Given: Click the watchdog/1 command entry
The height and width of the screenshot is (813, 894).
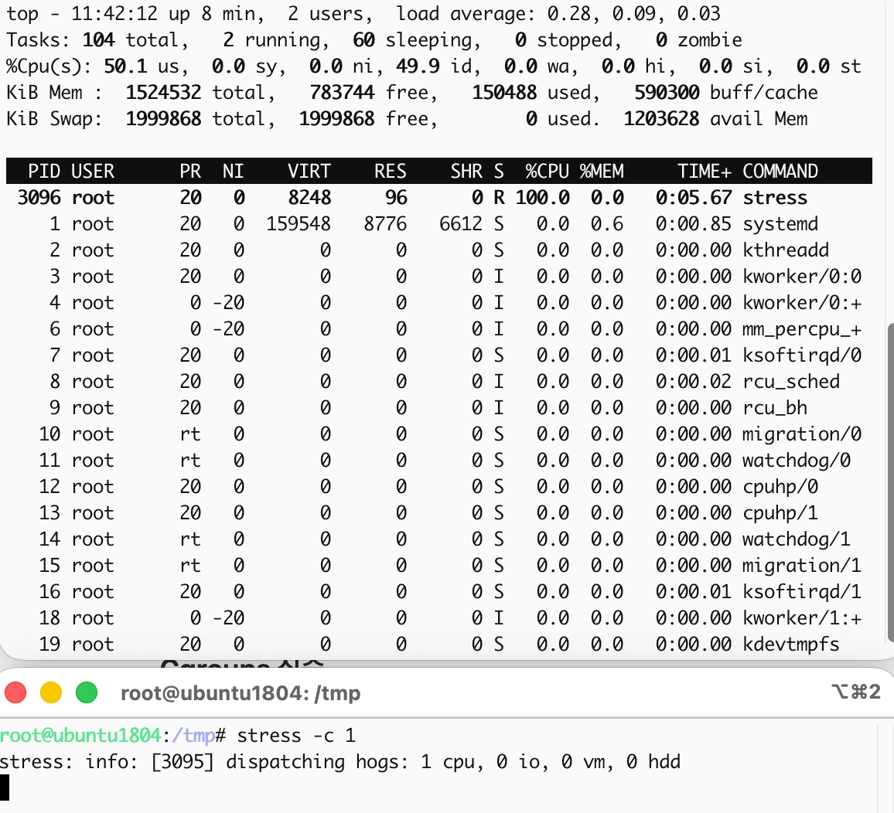Looking at the screenshot, I should 797,539.
